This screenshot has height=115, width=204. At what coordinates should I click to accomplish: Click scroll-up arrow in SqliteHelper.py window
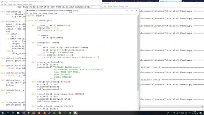(x=138, y=15)
